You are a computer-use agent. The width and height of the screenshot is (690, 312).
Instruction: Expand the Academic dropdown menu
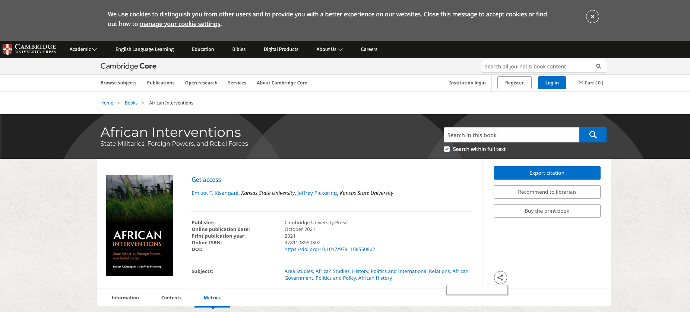coord(83,49)
